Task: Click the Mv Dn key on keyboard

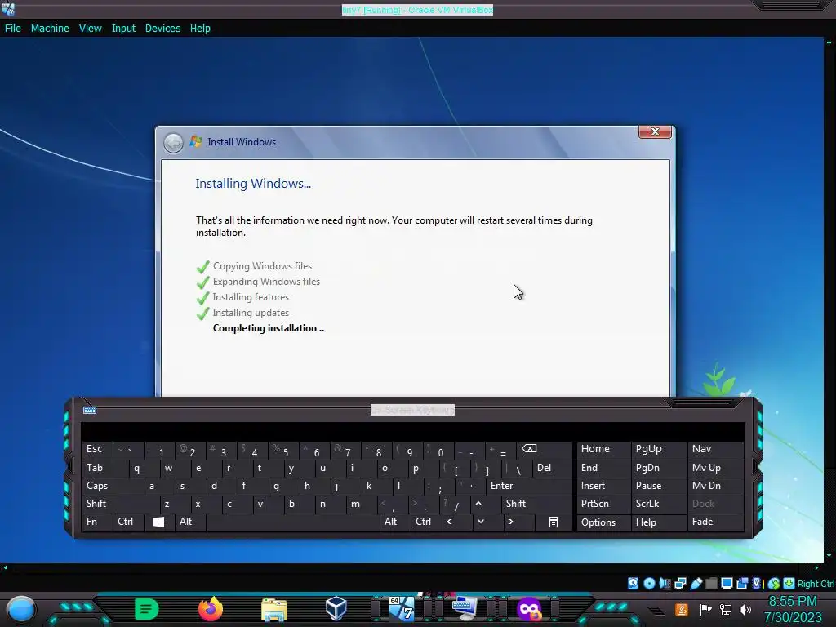Action: (x=715, y=487)
